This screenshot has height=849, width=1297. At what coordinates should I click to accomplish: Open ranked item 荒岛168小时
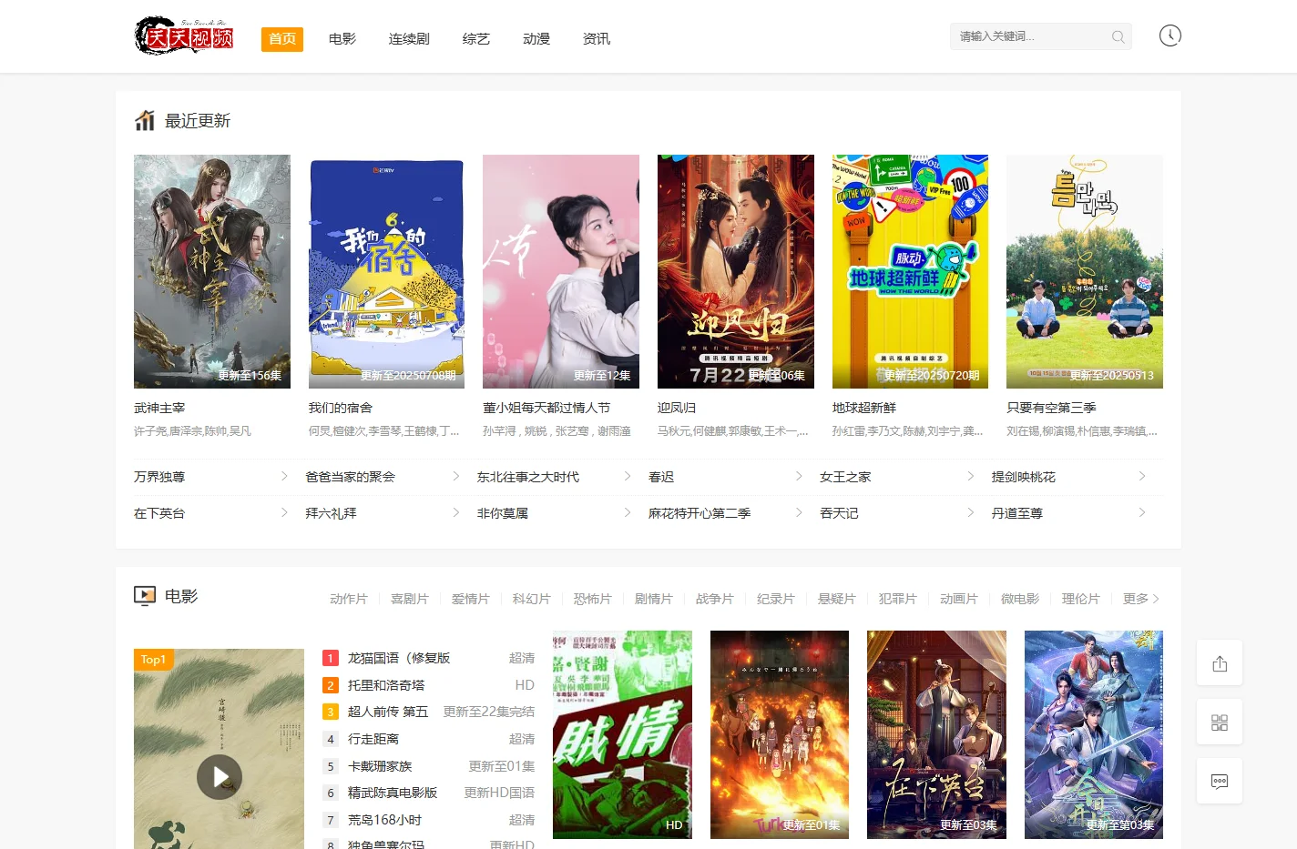coord(384,820)
